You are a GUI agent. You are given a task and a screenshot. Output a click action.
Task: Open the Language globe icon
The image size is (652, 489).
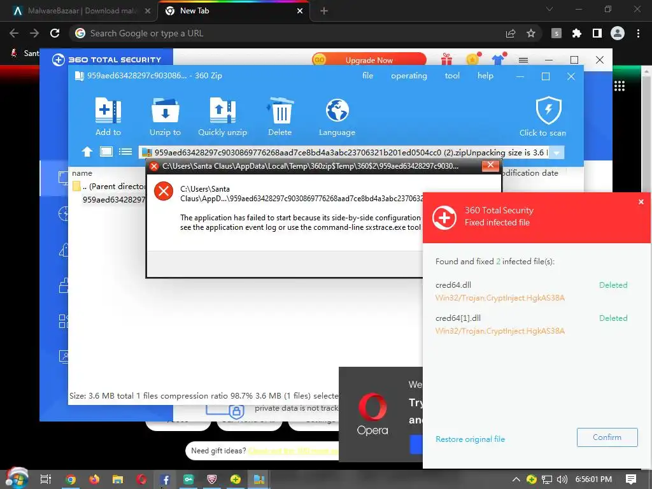coord(337,117)
